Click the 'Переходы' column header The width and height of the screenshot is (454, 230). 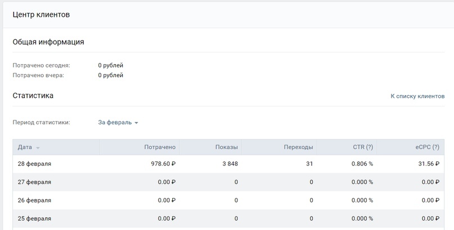pyautogui.click(x=298, y=147)
